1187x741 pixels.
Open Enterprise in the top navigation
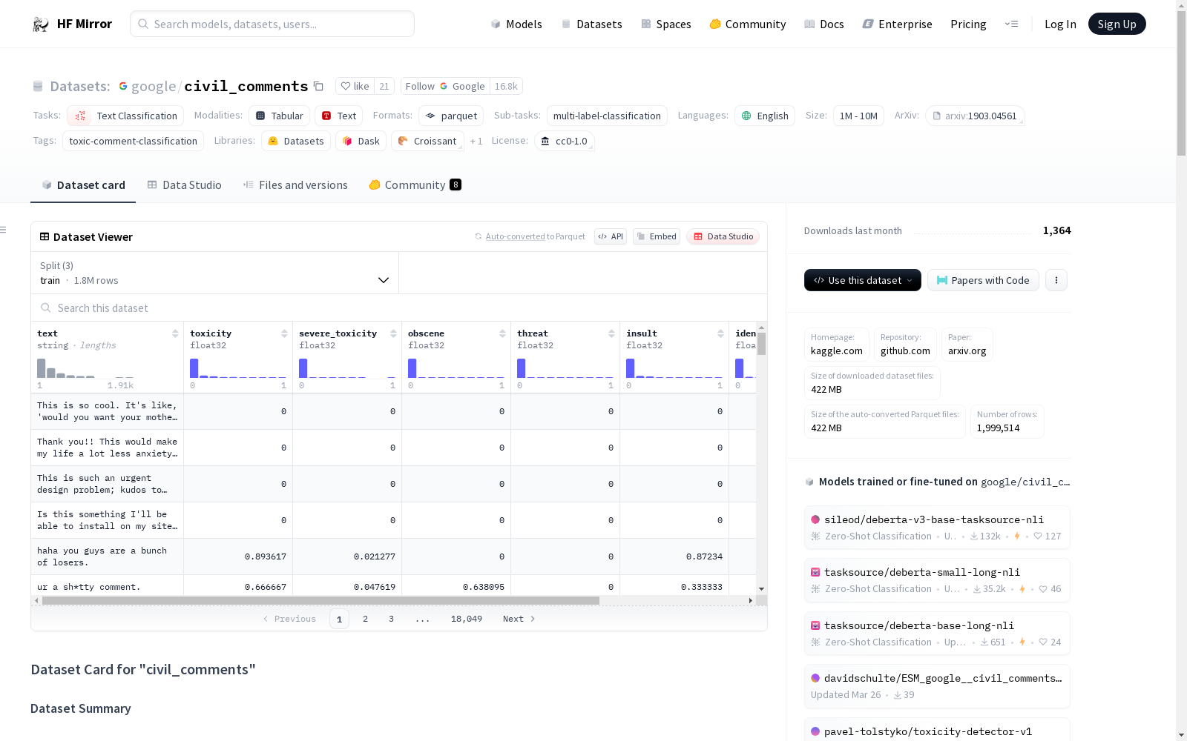click(x=898, y=24)
